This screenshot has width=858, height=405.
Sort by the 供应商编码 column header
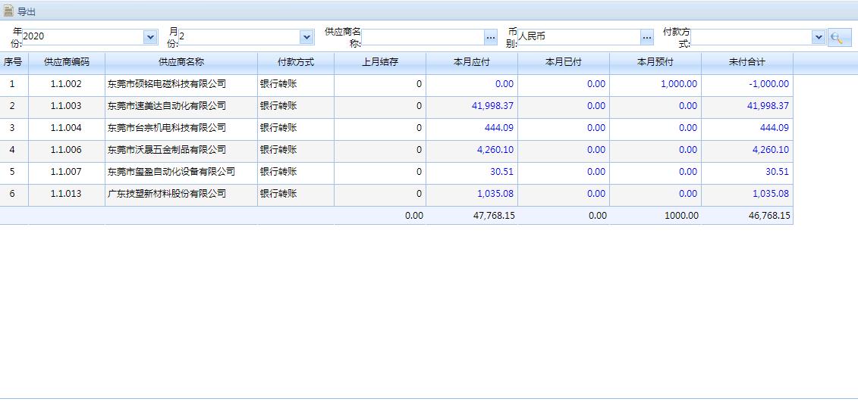point(66,63)
